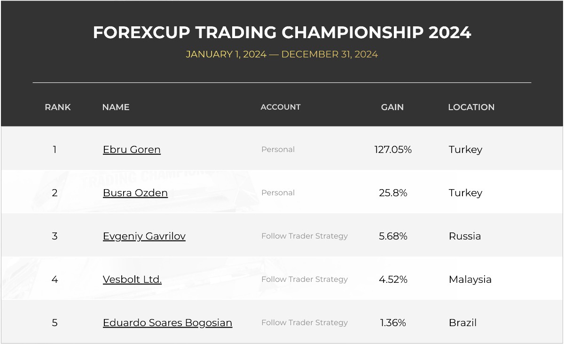This screenshot has width=564, height=344.
Task: Open Busra Ozden's profile link
Action: click(135, 193)
